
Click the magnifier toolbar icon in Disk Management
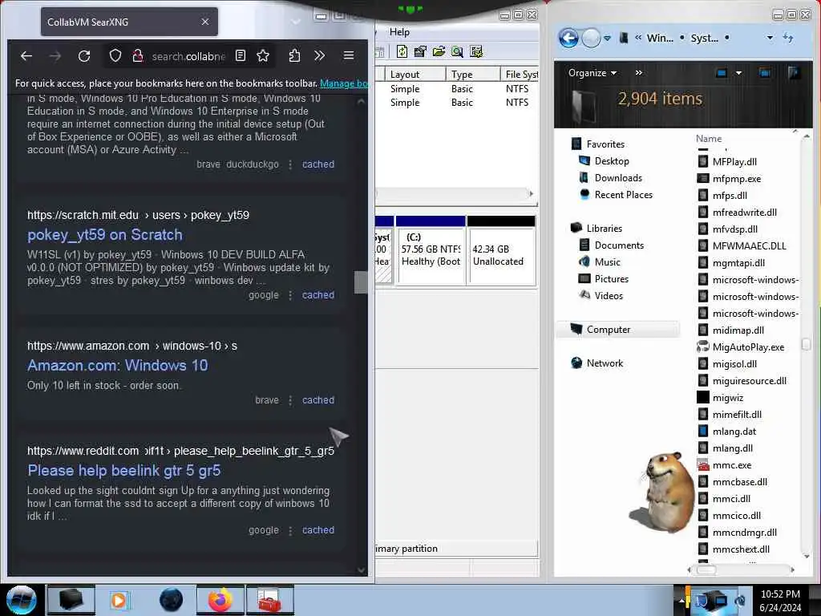(x=457, y=51)
